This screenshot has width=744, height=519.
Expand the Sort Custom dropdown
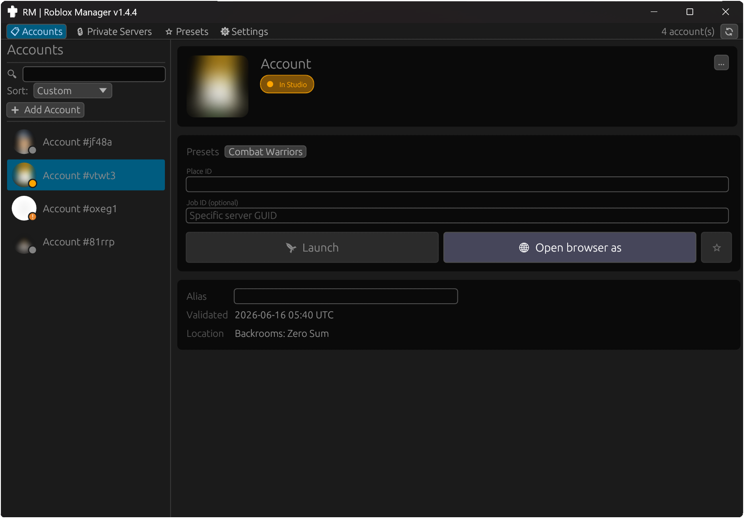coord(72,91)
